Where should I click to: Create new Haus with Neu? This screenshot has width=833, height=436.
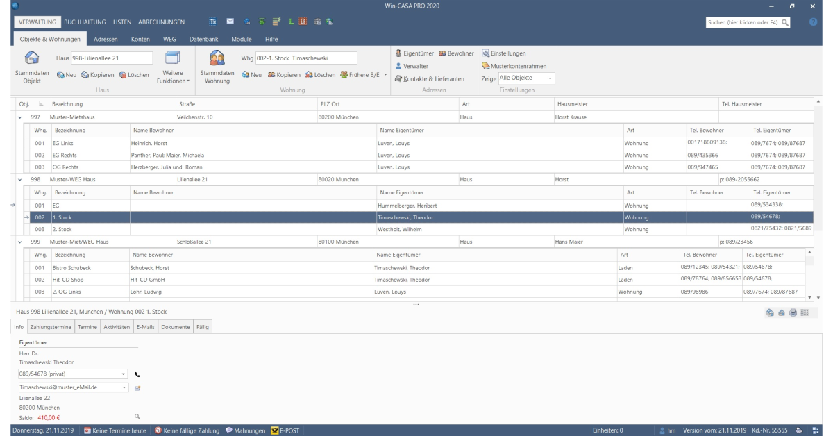pyautogui.click(x=66, y=74)
